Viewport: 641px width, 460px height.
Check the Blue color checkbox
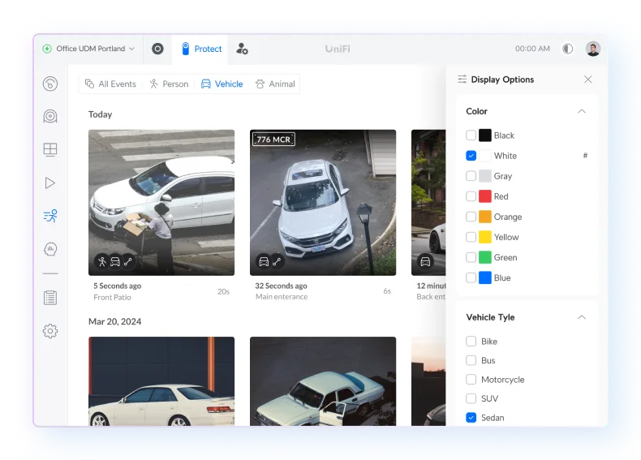[x=471, y=277]
